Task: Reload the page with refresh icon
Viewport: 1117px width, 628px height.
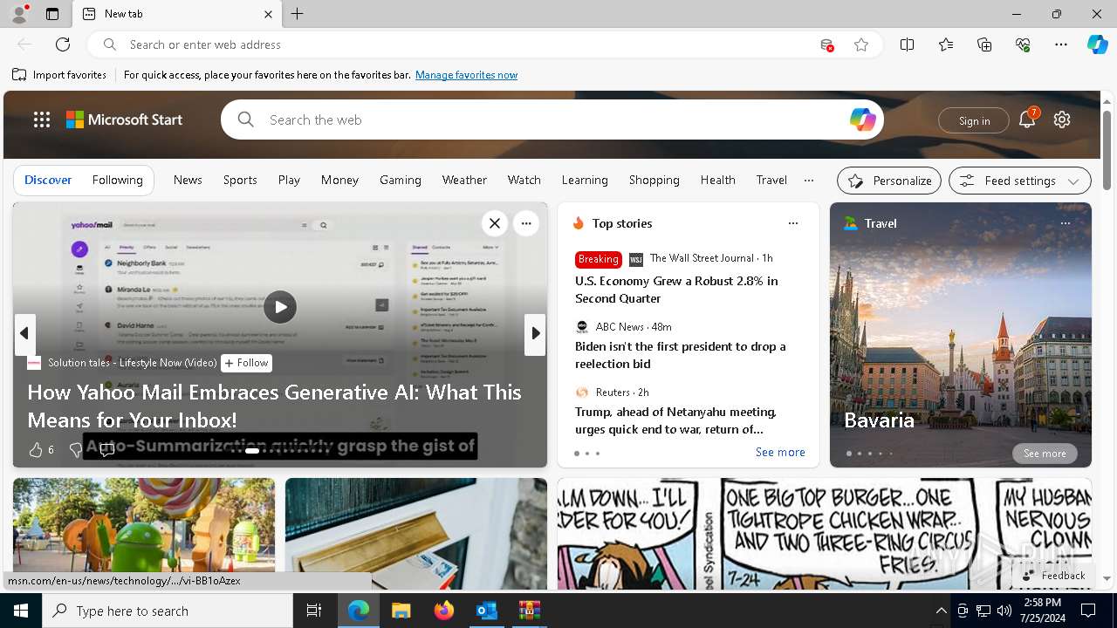Action: 63,44
